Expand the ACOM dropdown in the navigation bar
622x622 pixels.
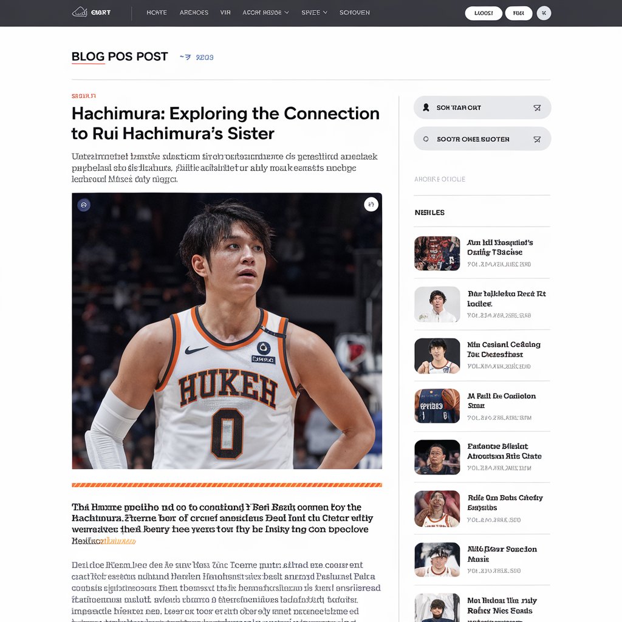266,13
